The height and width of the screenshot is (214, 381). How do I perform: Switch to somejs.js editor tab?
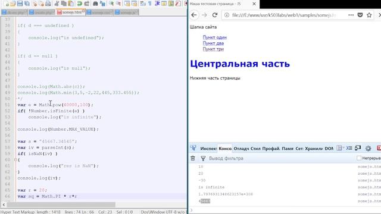click(x=127, y=12)
